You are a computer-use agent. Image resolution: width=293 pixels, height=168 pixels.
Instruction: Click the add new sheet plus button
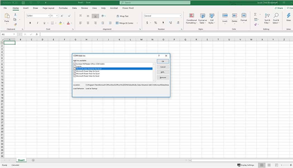(x=33, y=160)
